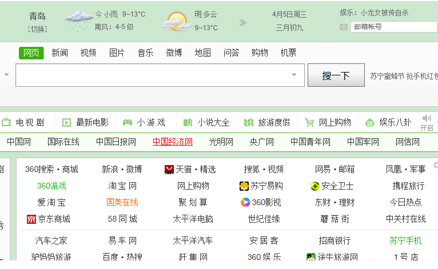Click the Tuniu icon beside 途牛旅游网

tap(311, 257)
